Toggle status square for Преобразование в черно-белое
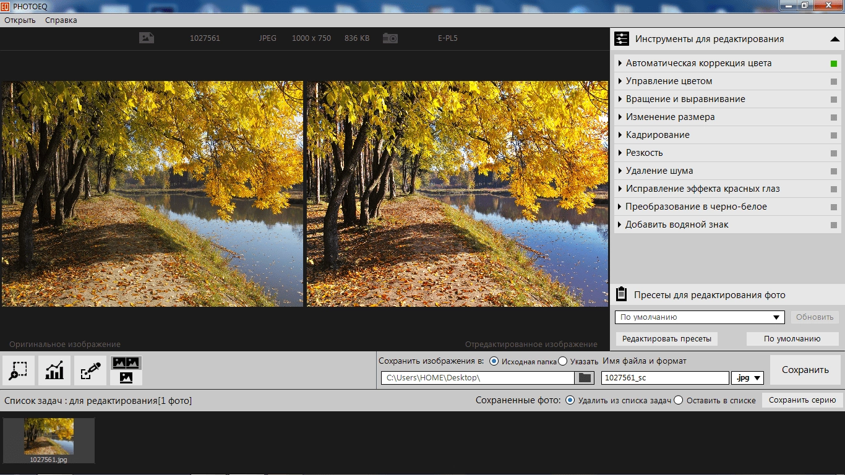The image size is (845, 475). [x=834, y=207]
